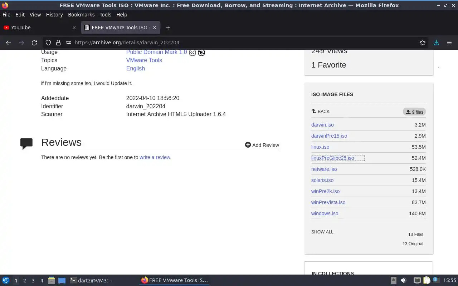Click SHOW ALL files link
Viewport: 458px width, 286px height.
322,232
